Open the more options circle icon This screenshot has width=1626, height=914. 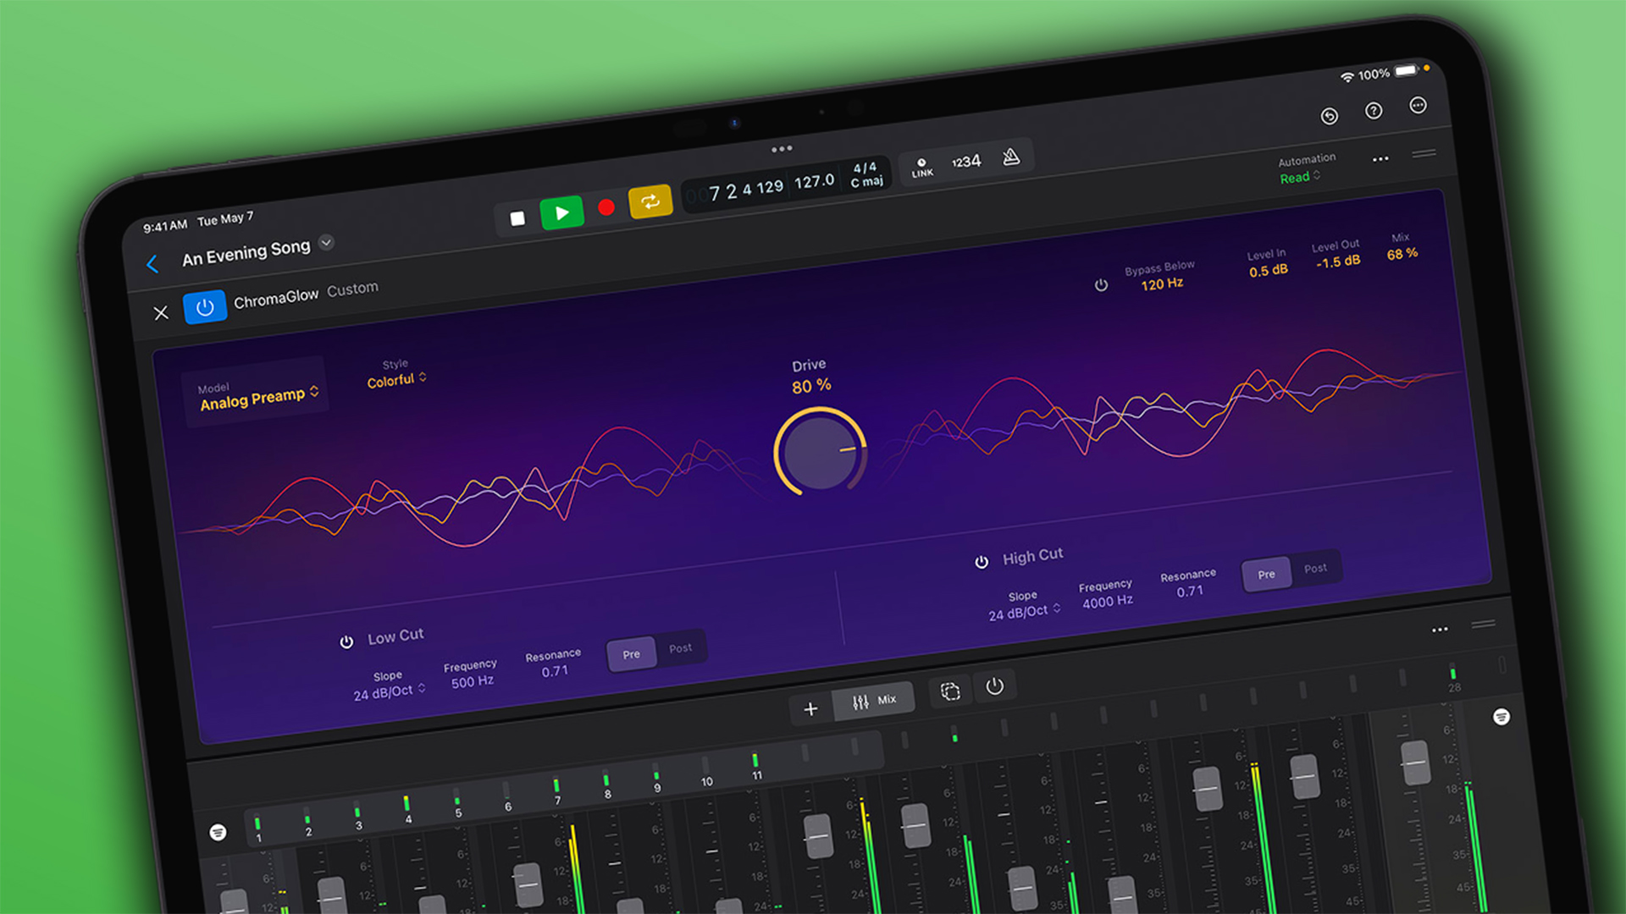[x=1419, y=105]
